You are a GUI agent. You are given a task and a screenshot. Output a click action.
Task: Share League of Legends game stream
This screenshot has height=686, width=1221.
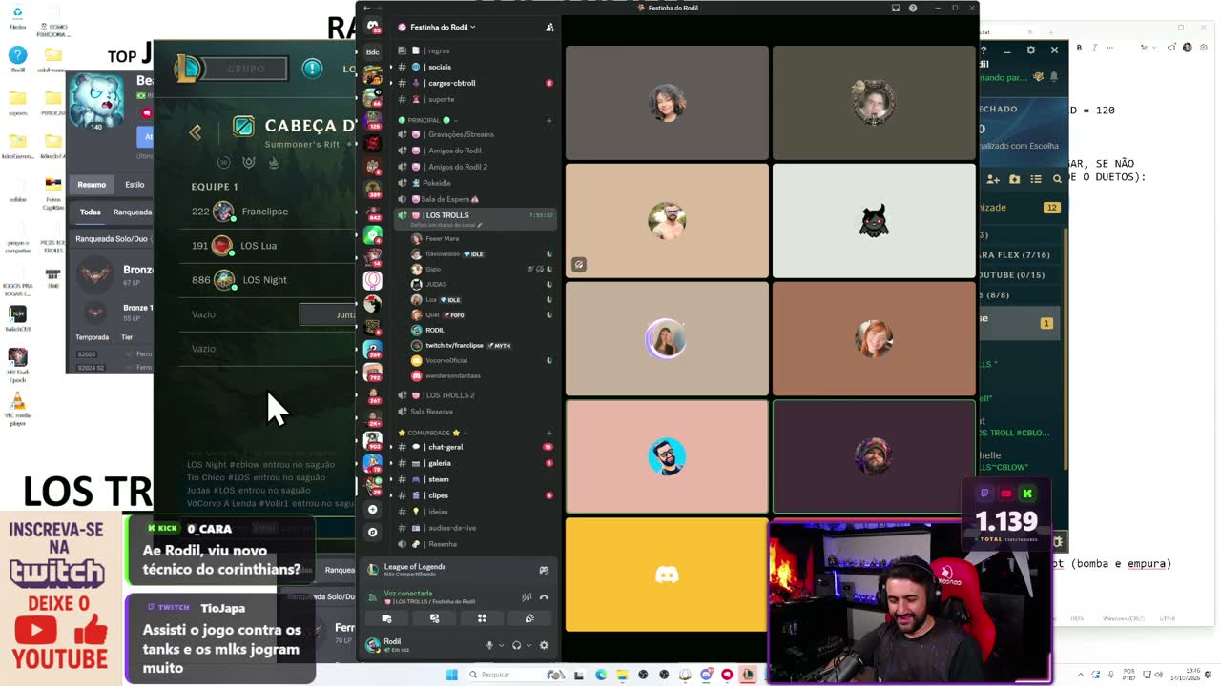coord(544,570)
